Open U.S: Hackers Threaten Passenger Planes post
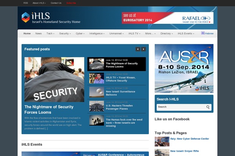235x156 pixels. [119, 107]
